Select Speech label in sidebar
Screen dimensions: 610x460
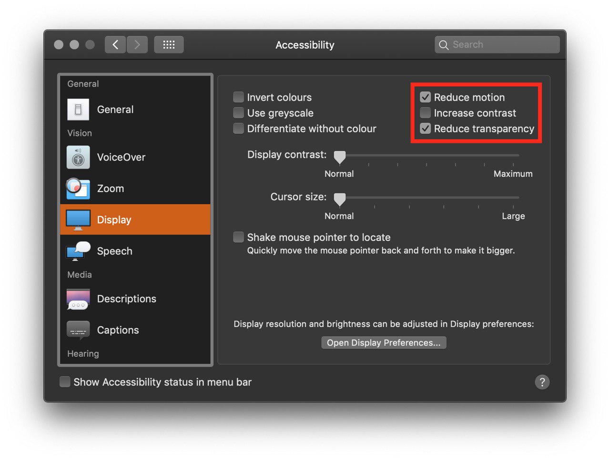point(115,251)
